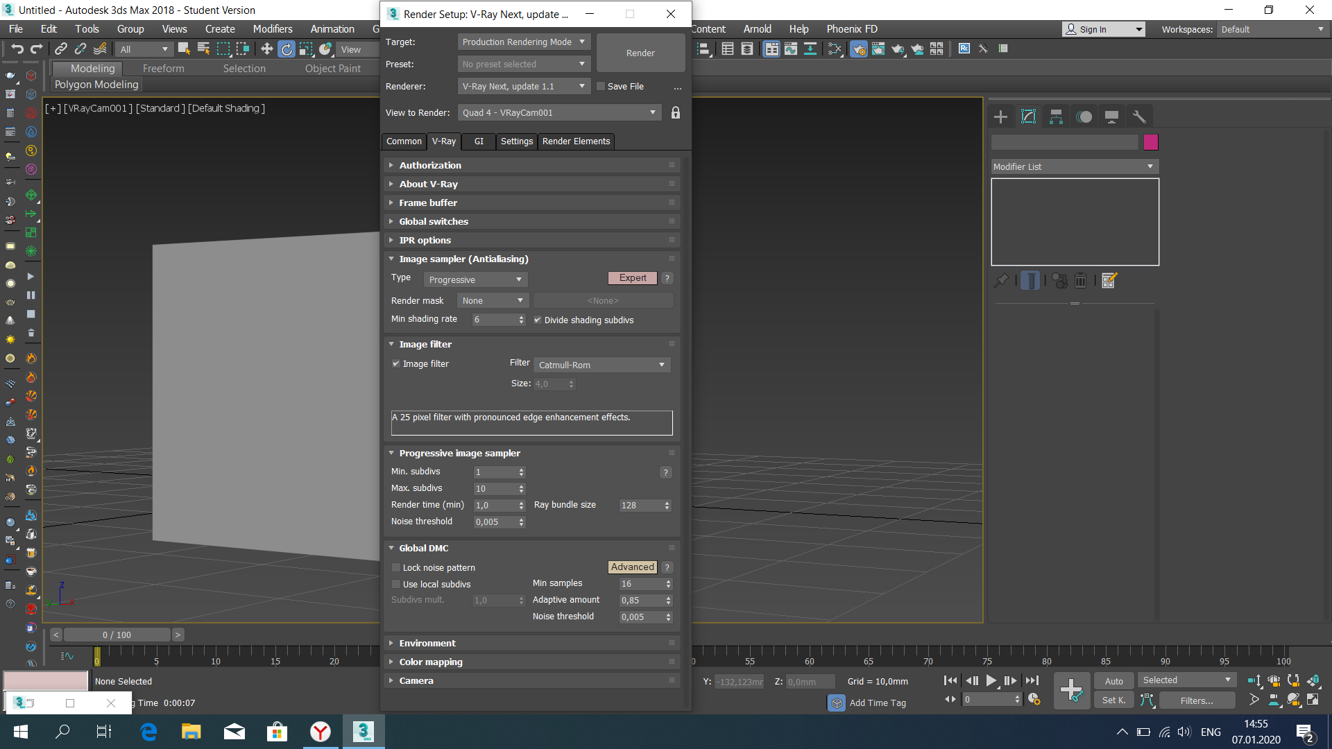Viewport: 1332px width, 749px height.
Task: Click the time slider 0 / 100 handle
Action: click(x=117, y=635)
